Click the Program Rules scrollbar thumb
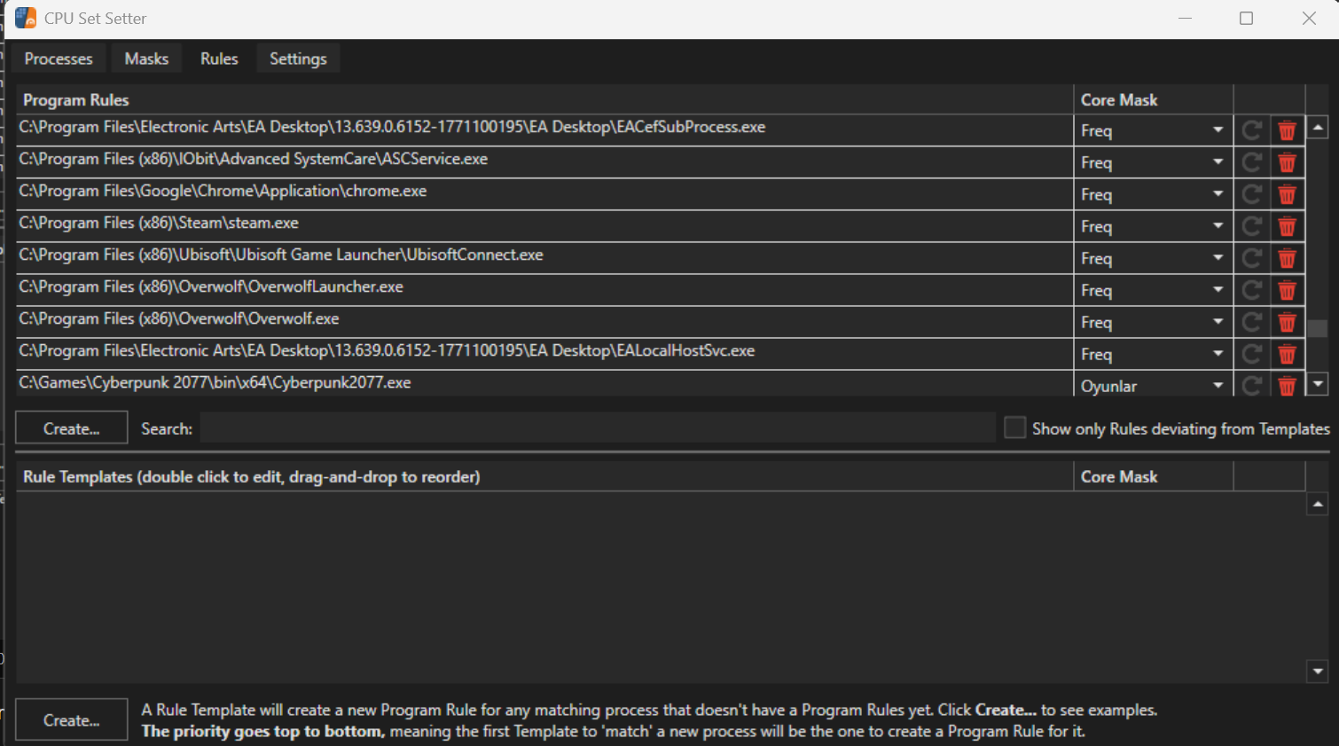Viewport: 1339px width, 746px height. pos(1318,328)
